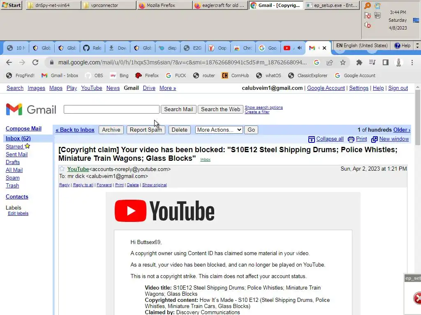Toggle the browser side panel icon

click(386, 62)
